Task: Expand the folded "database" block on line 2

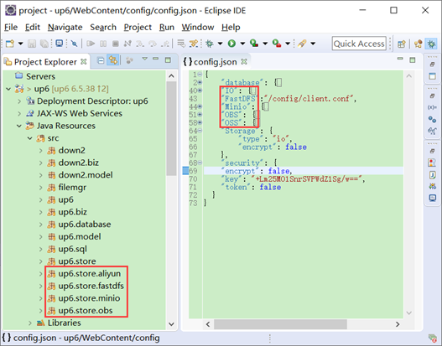Action: [200, 82]
